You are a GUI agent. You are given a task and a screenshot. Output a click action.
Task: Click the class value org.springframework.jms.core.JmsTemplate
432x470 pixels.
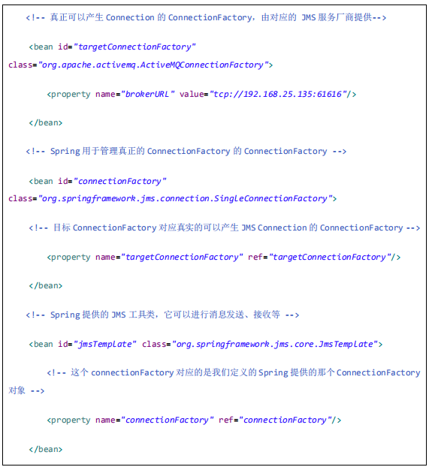click(274, 344)
